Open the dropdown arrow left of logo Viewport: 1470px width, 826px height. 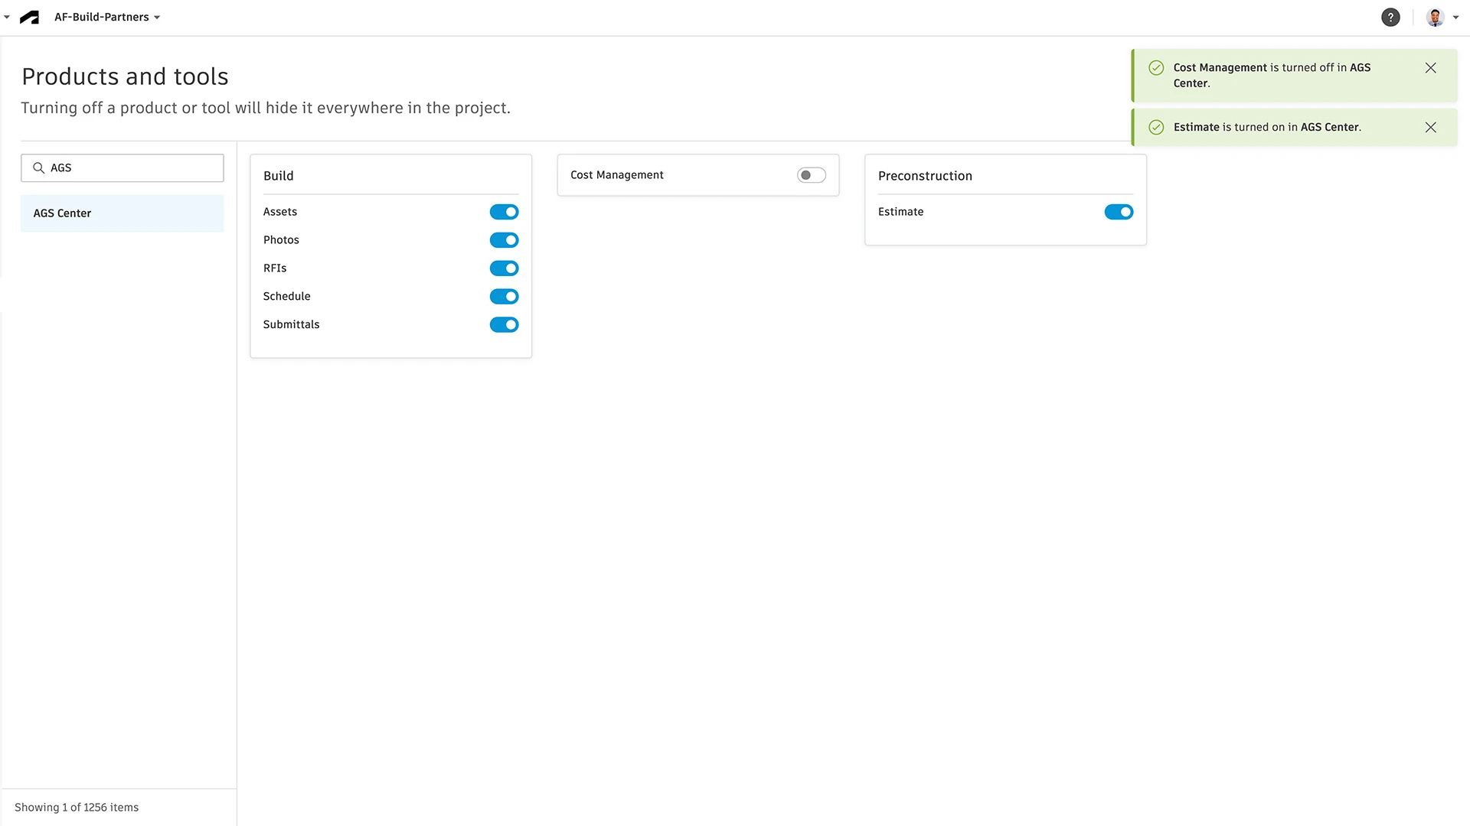pos(7,17)
